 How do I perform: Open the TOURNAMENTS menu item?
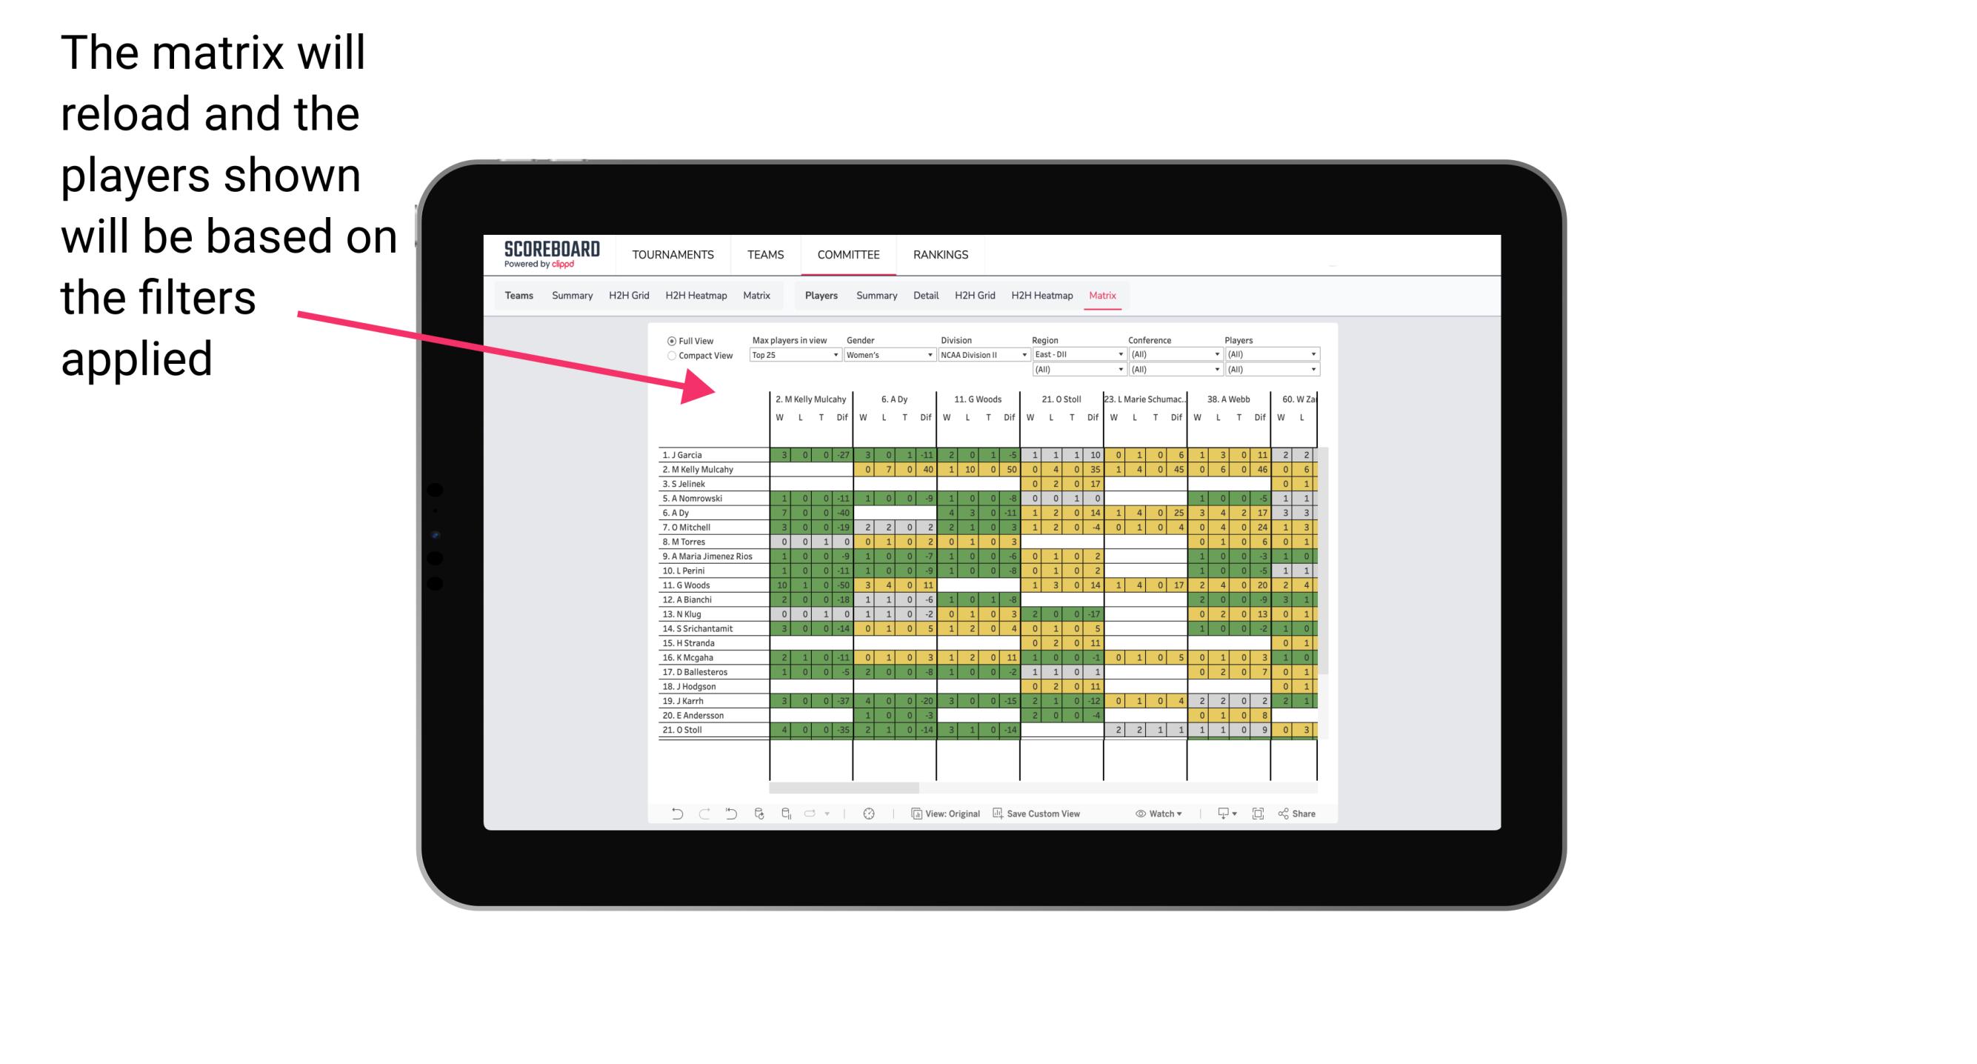point(674,254)
